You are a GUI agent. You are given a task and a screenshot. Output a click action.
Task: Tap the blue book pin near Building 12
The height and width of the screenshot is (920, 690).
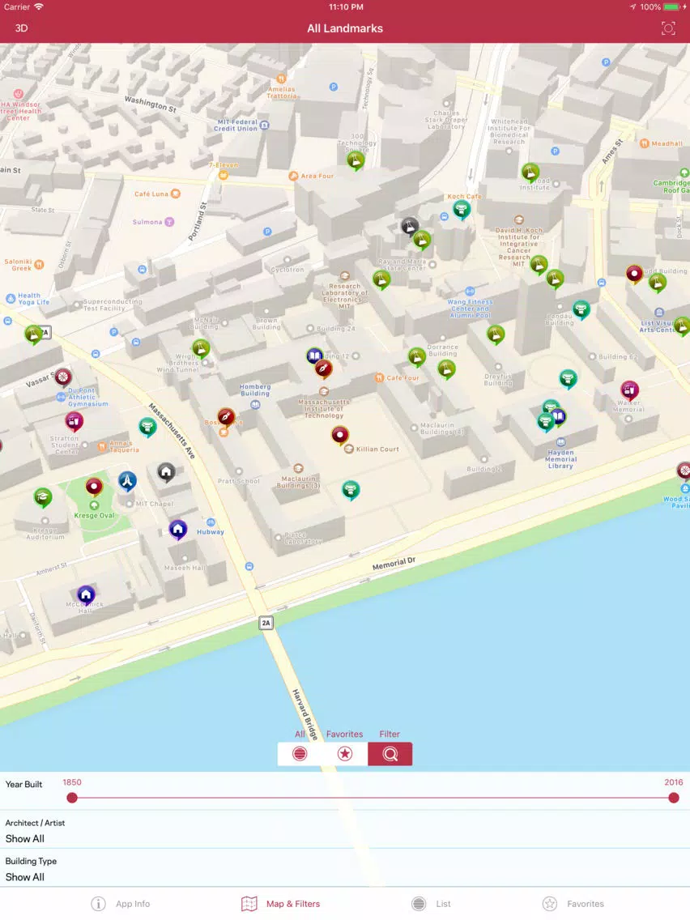click(x=314, y=355)
